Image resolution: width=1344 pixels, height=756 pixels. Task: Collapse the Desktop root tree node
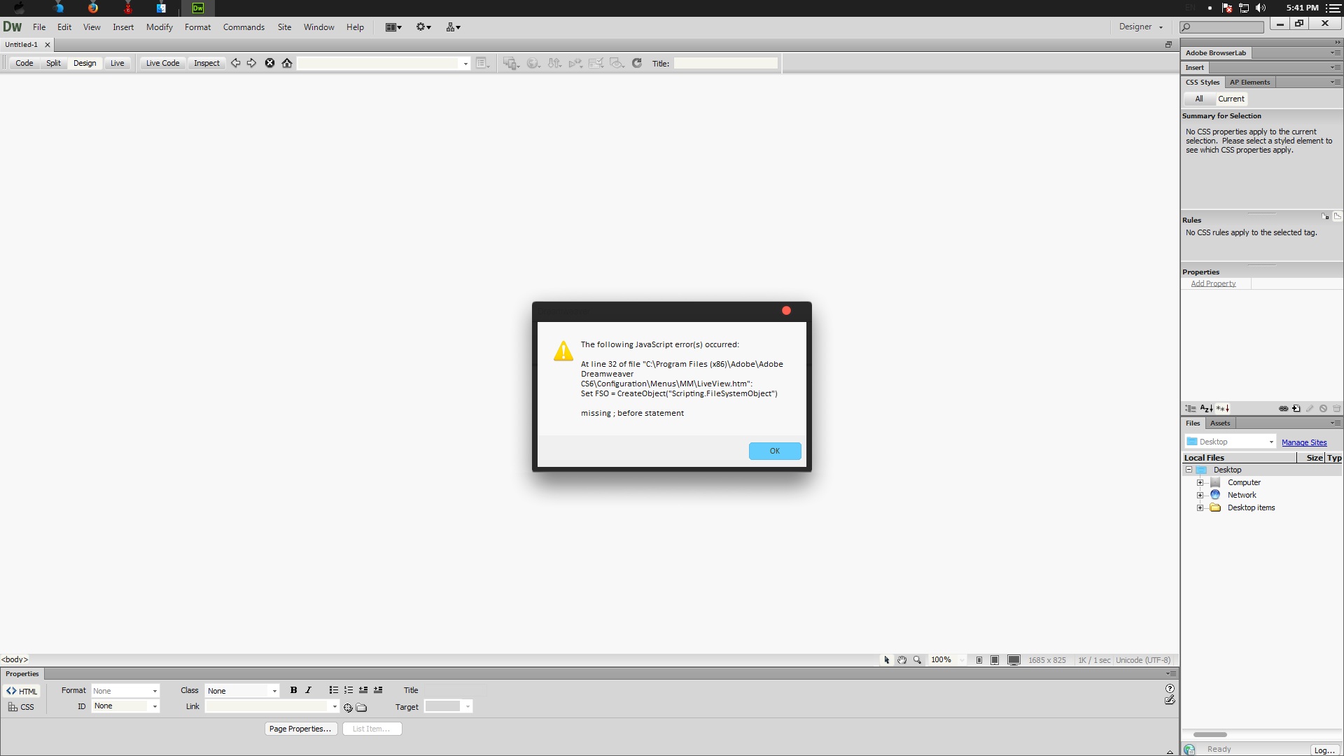point(1189,470)
